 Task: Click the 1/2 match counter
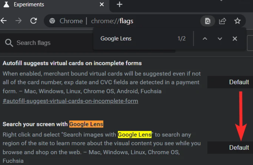click(182, 39)
